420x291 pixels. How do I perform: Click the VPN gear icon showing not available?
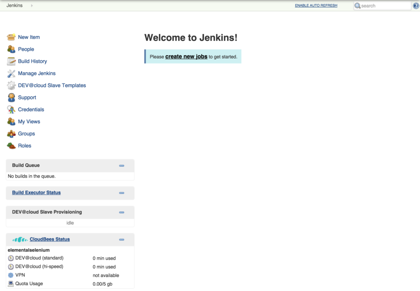pos(10,275)
